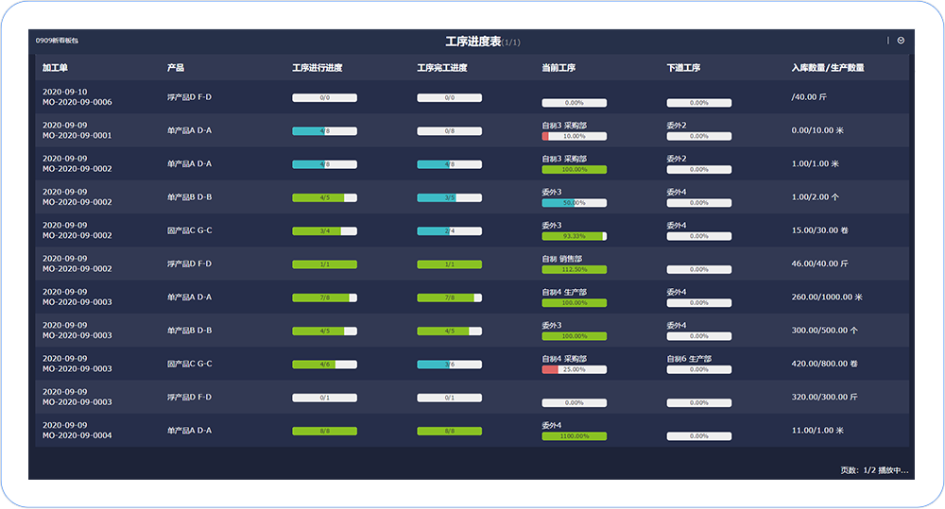The image size is (945, 509).
Task: Click the 260.00/1000.00 米 quantity cell
Action: [x=827, y=297]
